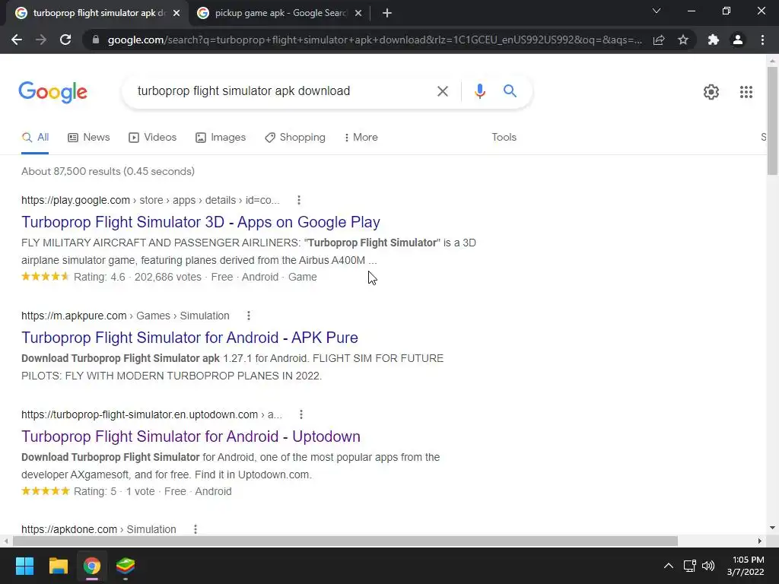Click the play.google.com result URL
This screenshot has width=779, height=584.
click(151, 200)
